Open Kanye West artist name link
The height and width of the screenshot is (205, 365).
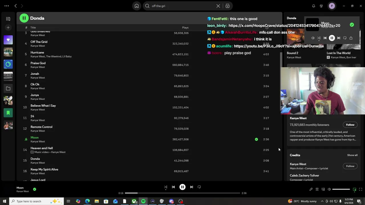(298, 118)
